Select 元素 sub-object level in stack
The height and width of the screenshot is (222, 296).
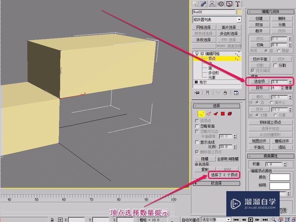point(211,77)
